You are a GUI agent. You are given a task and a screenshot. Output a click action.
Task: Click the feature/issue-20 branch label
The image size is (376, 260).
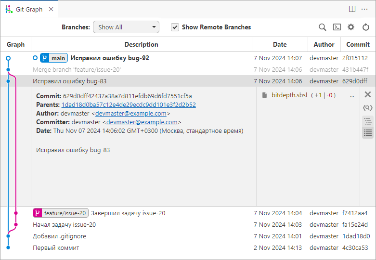pyautogui.click(x=61, y=213)
